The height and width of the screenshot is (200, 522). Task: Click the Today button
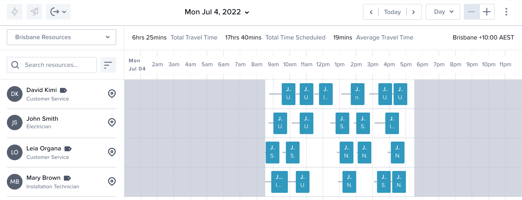(392, 12)
